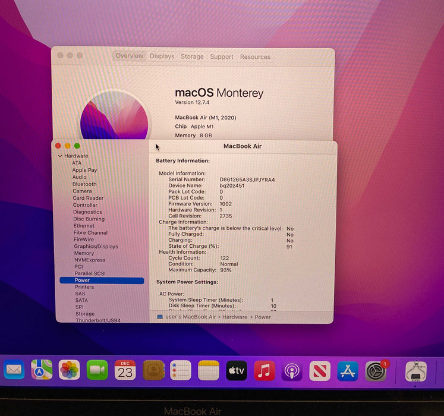Click Hardware in the path bar
Viewport: 444px width, 416px height.
click(x=235, y=317)
